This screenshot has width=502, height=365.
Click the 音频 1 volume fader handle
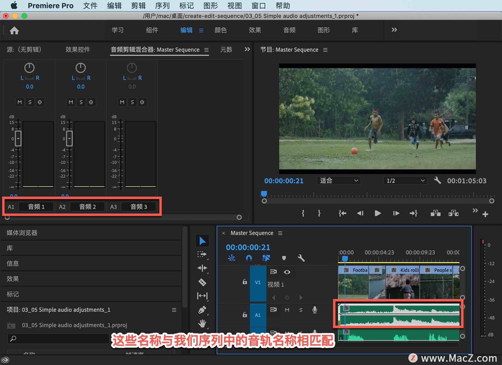tap(18, 138)
